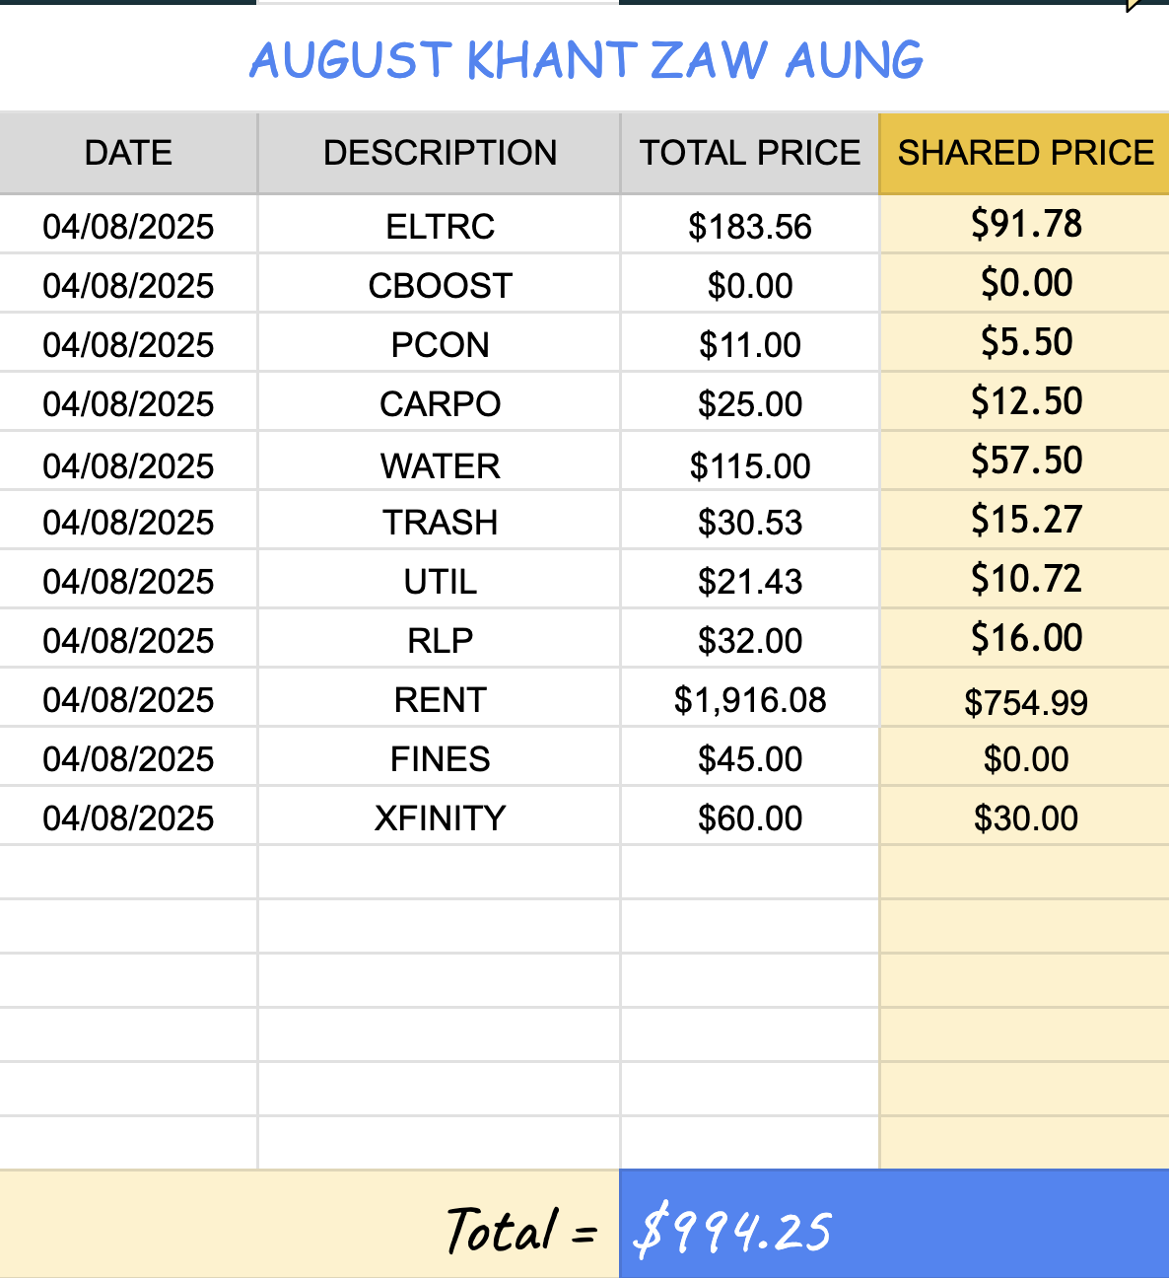Select the PCON $11.00 cell
1169x1278 pixels.
tap(750, 344)
